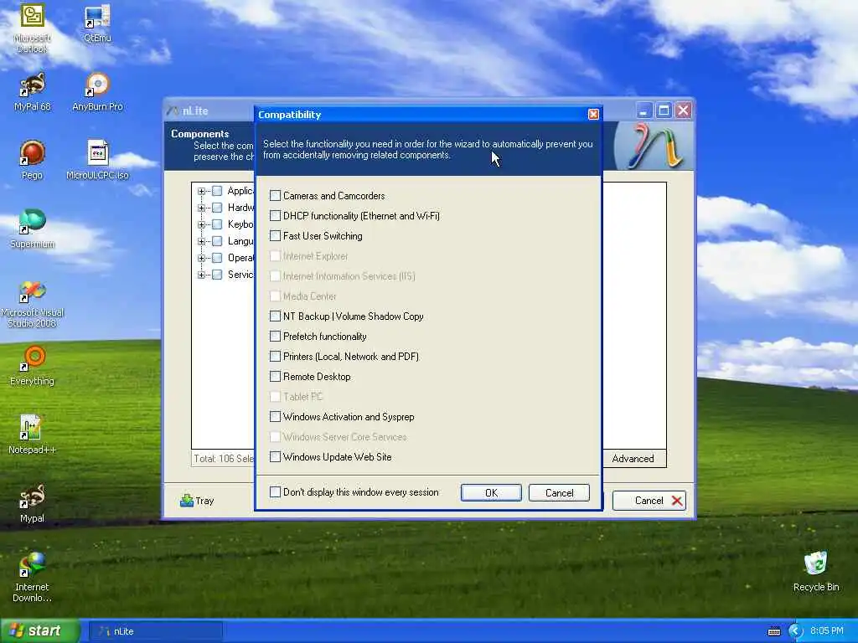The height and width of the screenshot is (643, 858).
Task: Toggle the Hardware component checkbox in nLite
Action: point(217,208)
